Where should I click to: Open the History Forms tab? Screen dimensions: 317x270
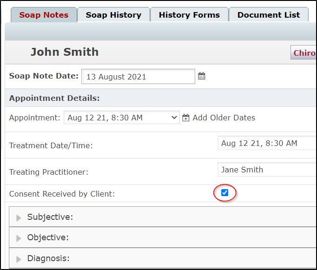pyautogui.click(x=189, y=15)
